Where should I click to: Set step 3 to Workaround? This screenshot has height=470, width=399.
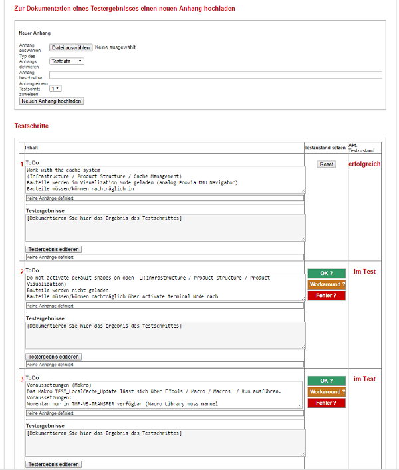[327, 391]
